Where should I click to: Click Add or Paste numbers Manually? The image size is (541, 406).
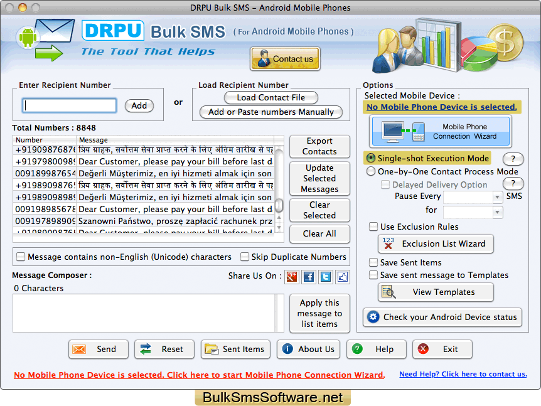271,112
